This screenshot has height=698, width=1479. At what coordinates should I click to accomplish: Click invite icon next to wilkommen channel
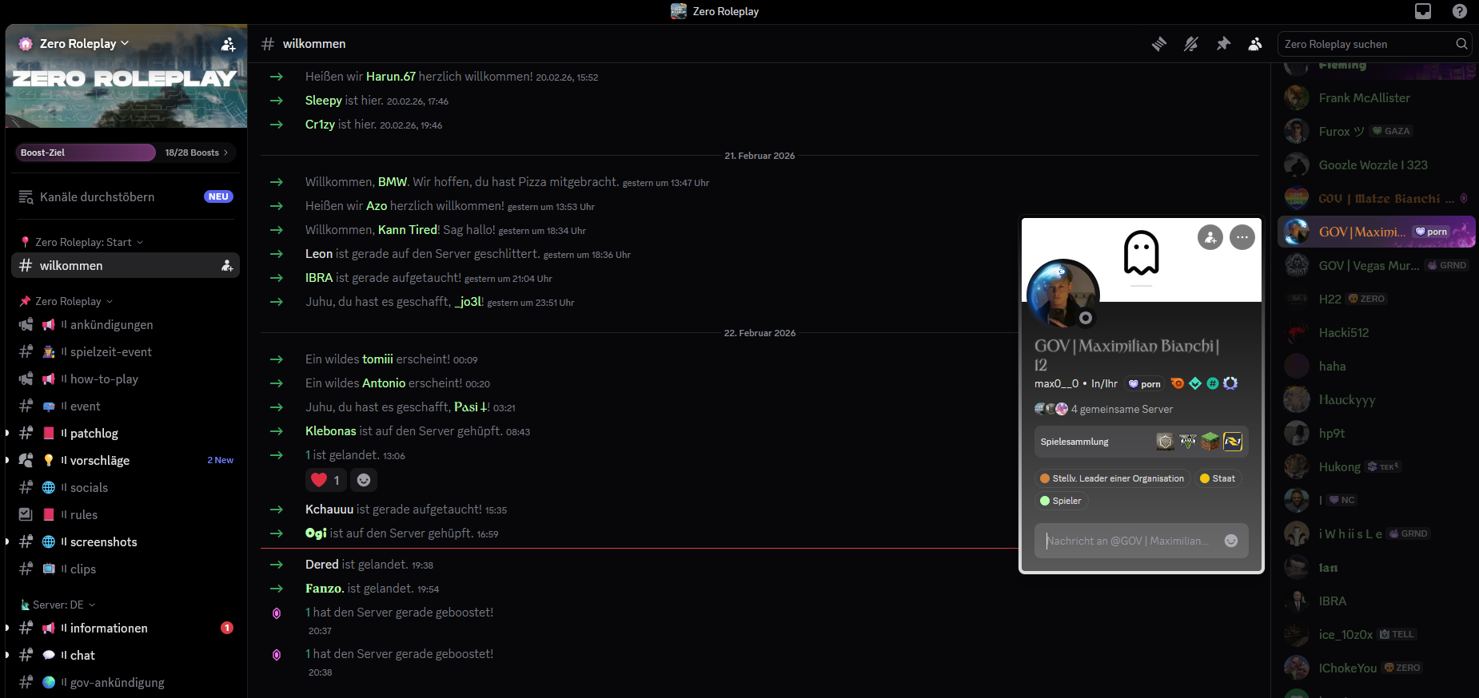[227, 266]
